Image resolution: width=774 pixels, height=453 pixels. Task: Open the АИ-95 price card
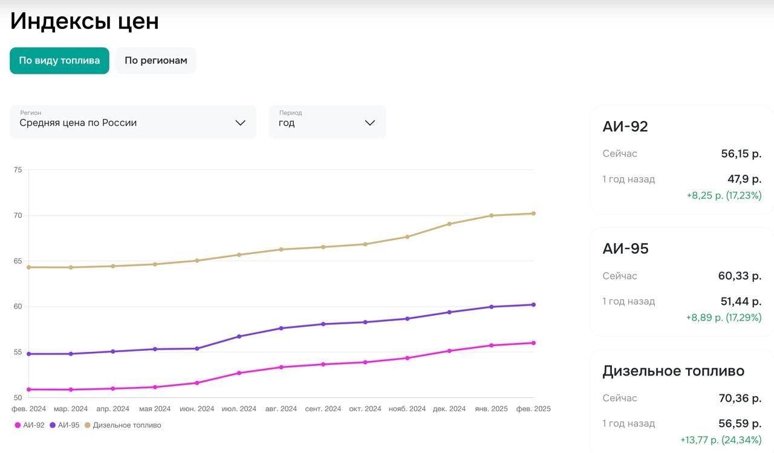[681, 282]
